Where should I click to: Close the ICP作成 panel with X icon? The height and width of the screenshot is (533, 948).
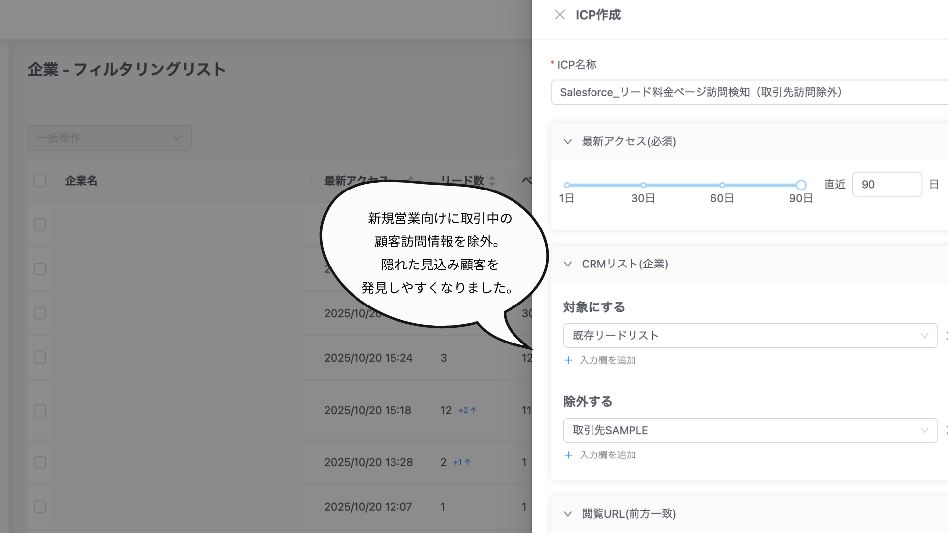[559, 15]
